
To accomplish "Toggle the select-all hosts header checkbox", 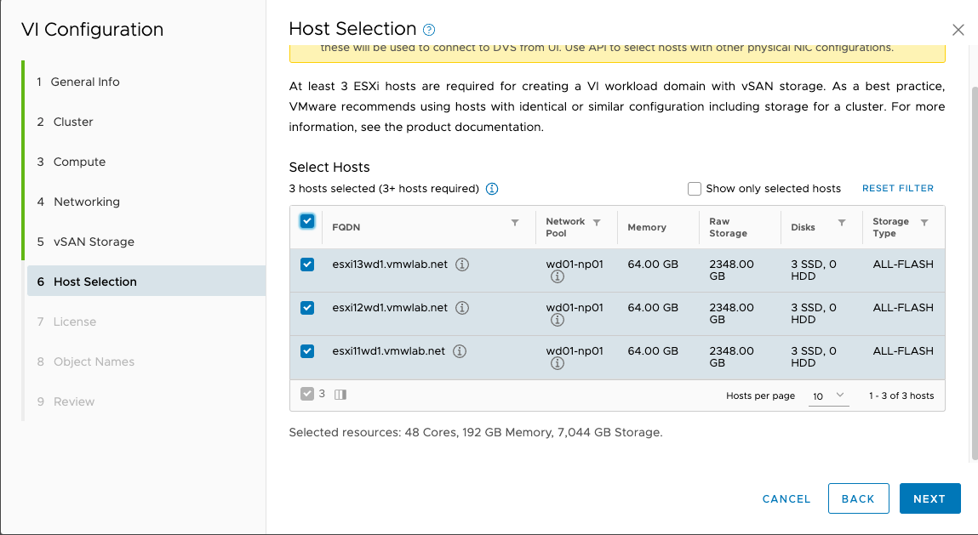I will click(307, 221).
